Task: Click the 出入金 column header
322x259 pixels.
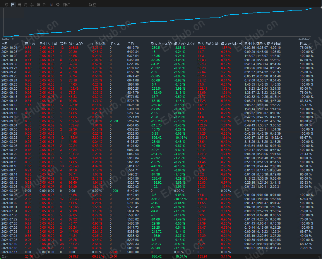Action: coord(115,44)
